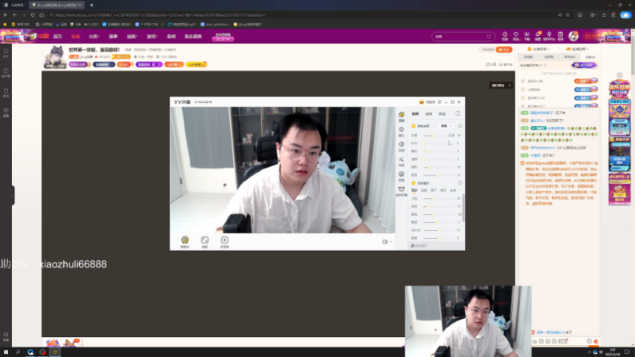The width and height of the screenshot is (635, 357).
Task: Open Douyu download icon in header
Action: [527, 36]
